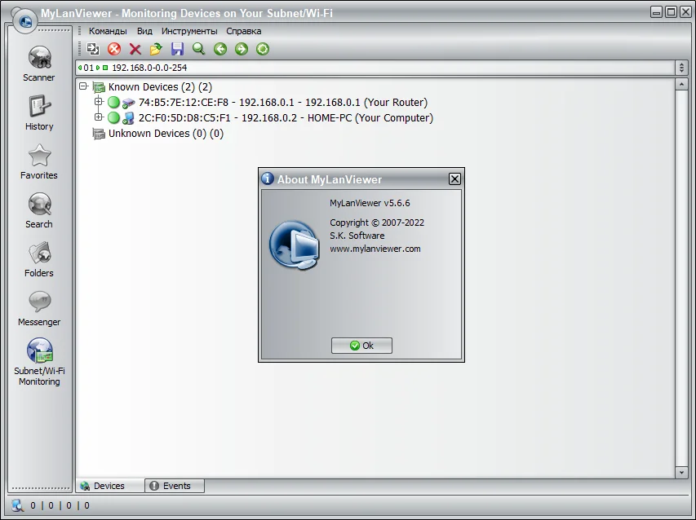Screen dimensions: 696x520
Task: Click the 0 | 0 | 0 | 0 status counters
Action: [x=60, y=505]
